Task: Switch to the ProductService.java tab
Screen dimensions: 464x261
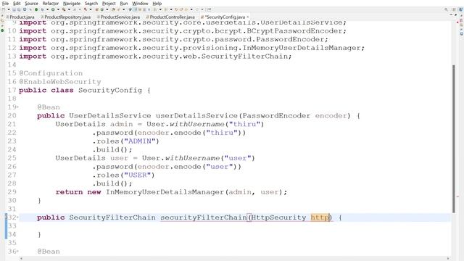Action: [x=118, y=17]
